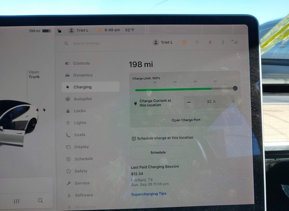This screenshot has height=211, width=289.
Task: Decrease charge current with minus button
Action: pos(189,102)
